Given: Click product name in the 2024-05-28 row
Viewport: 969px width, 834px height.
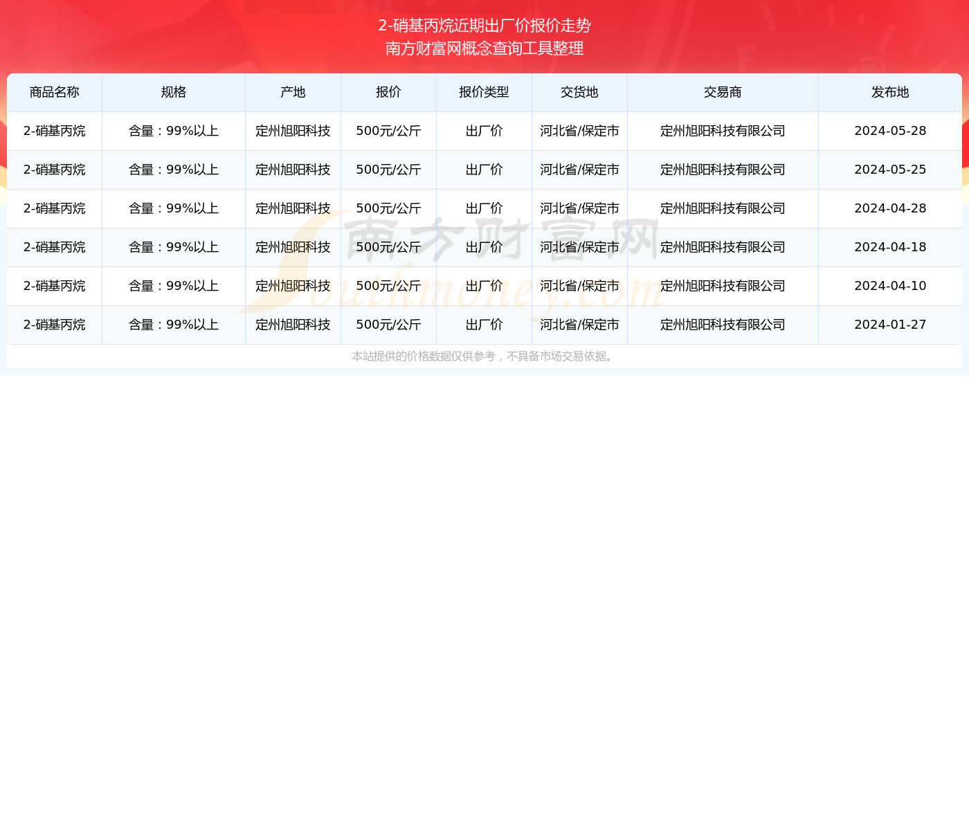Looking at the screenshot, I should click(55, 131).
